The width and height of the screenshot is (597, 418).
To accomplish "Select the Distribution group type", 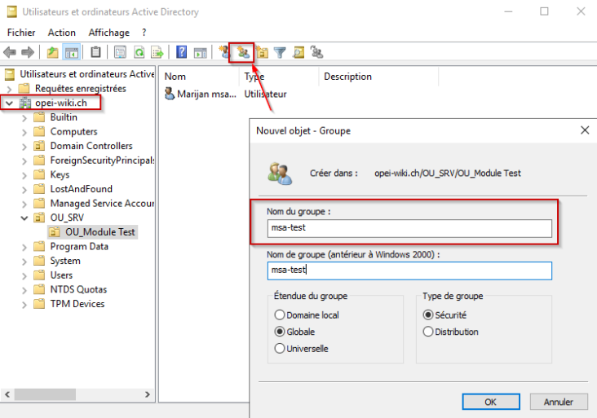I will tap(450, 332).
